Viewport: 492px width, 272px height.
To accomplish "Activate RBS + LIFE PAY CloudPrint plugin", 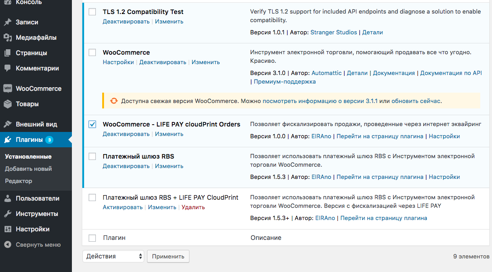I will [123, 207].
